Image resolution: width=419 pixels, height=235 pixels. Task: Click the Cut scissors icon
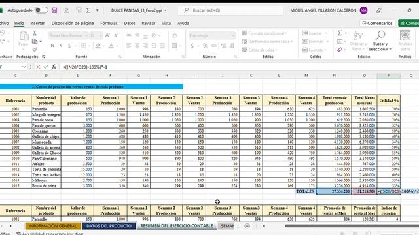(35, 33)
